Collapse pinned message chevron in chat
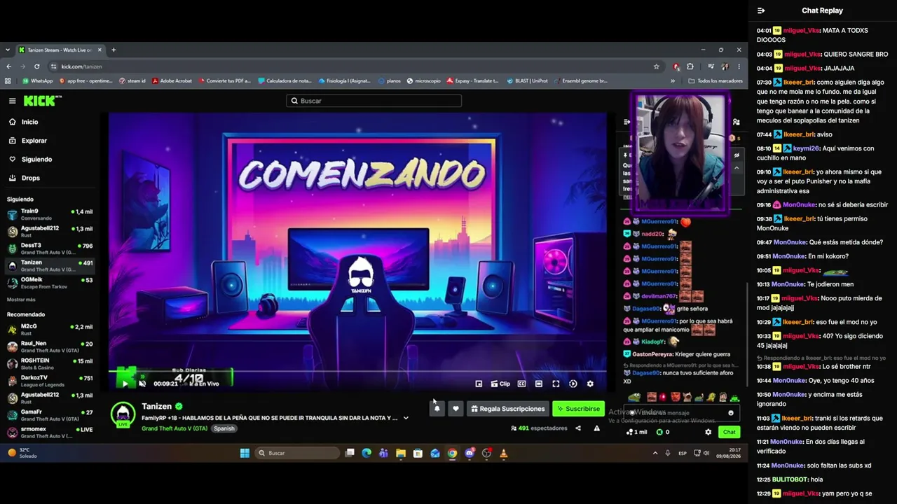897x504 pixels. pyautogui.click(x=737, y=168)
